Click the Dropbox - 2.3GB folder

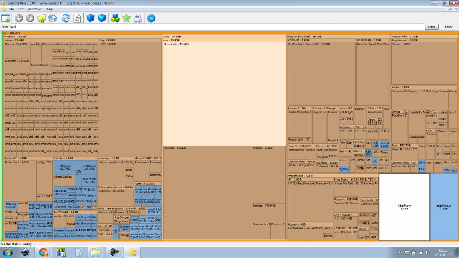[269, 174]
